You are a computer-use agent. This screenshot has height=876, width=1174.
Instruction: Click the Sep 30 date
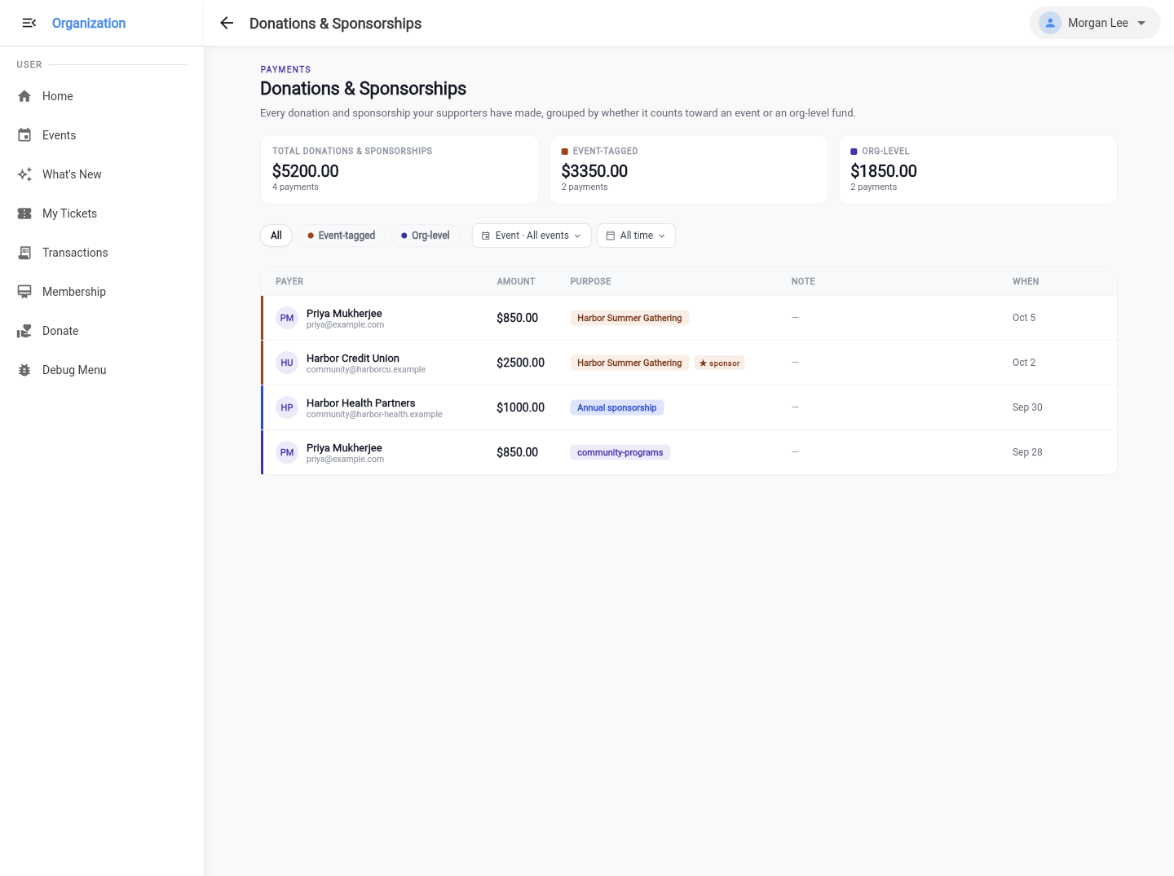(x=1027, y=407)
